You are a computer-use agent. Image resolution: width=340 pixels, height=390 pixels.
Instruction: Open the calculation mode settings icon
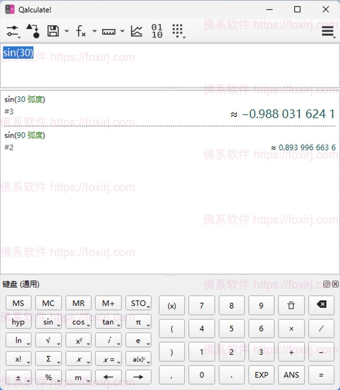point(13,32)
